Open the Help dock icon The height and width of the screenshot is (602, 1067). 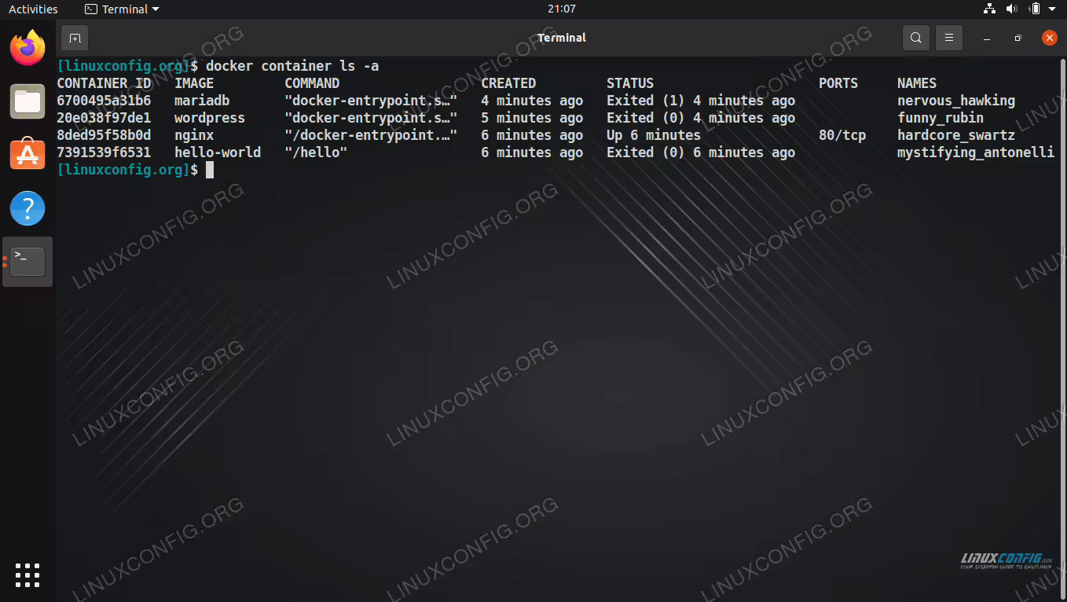coord(27,208)
